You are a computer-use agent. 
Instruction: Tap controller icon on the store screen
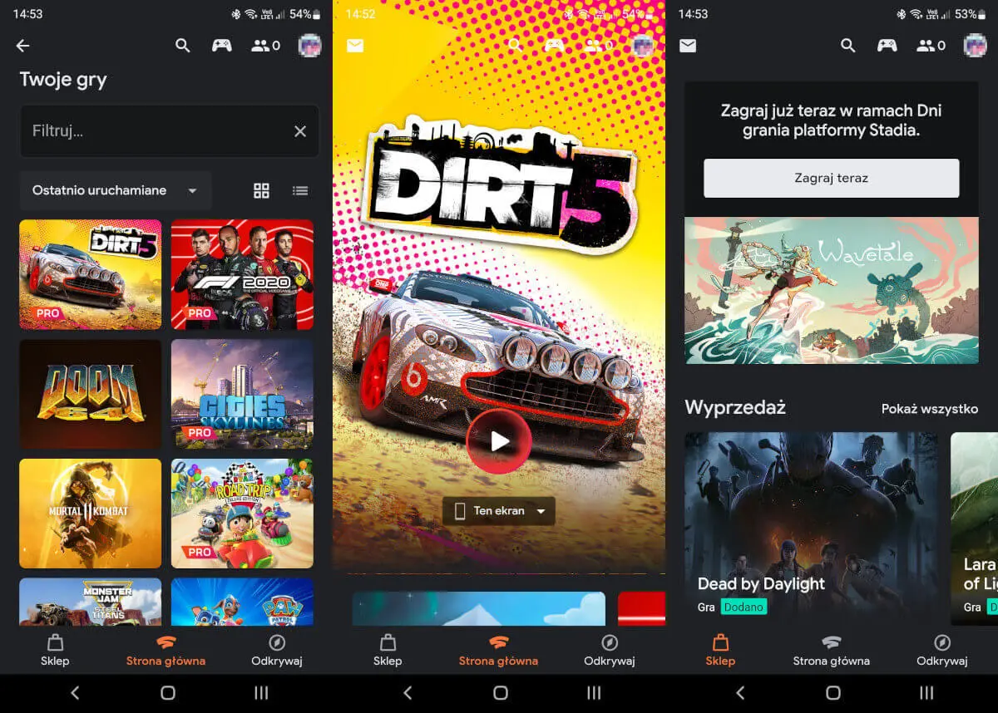click(x=887, y=46)
